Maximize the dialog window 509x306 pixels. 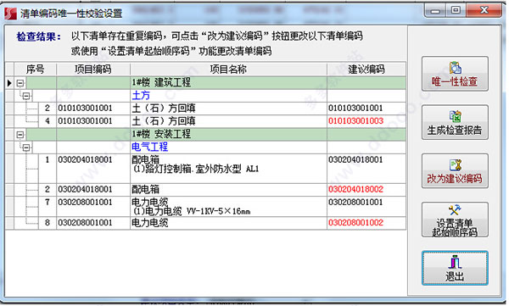(x=456, y=10)
